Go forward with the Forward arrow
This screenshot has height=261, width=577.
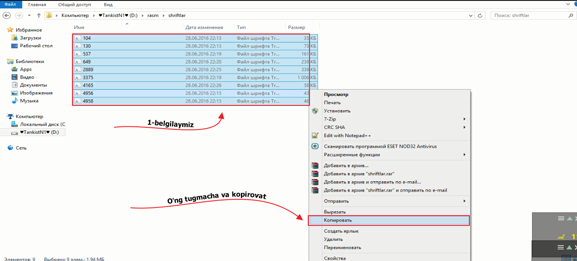click(x=19, y=15)
